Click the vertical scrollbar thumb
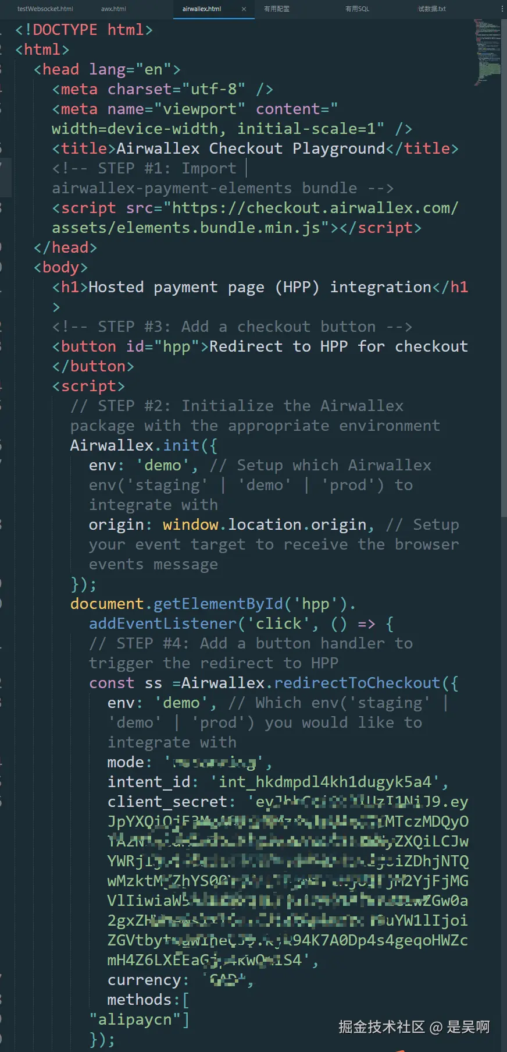The height and width of the screenshot is (1052, 507). point(504,268)
